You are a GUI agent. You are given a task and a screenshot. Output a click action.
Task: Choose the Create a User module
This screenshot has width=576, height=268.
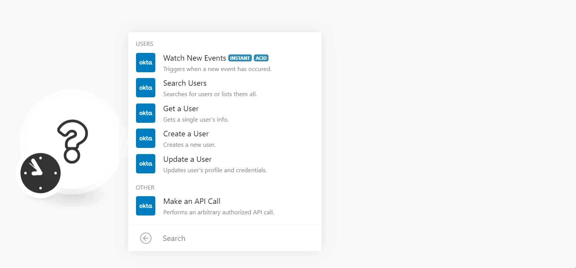tap(225, 139)
